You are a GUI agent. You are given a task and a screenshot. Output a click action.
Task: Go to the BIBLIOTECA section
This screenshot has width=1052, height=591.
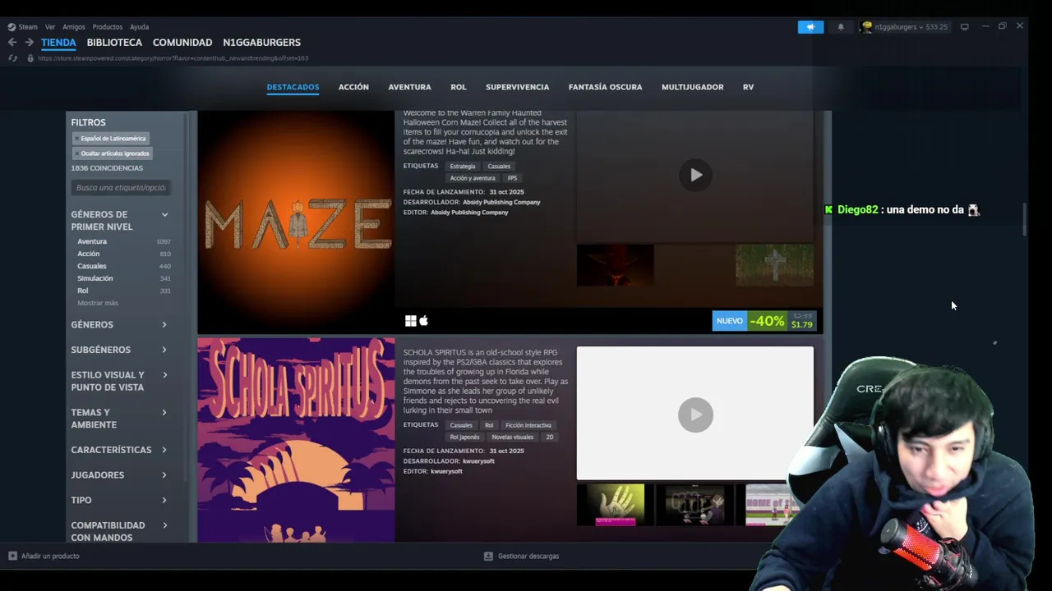[x=114, y=43]
